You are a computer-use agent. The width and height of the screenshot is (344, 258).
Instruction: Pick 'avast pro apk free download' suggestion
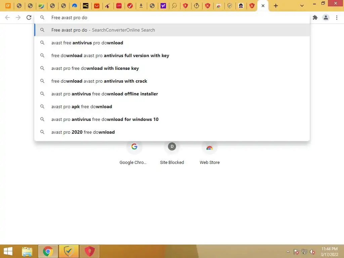pos(172,106)
